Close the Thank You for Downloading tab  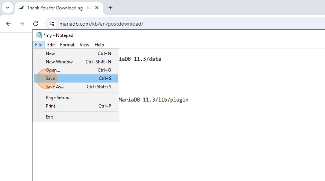tap(97, 8)
